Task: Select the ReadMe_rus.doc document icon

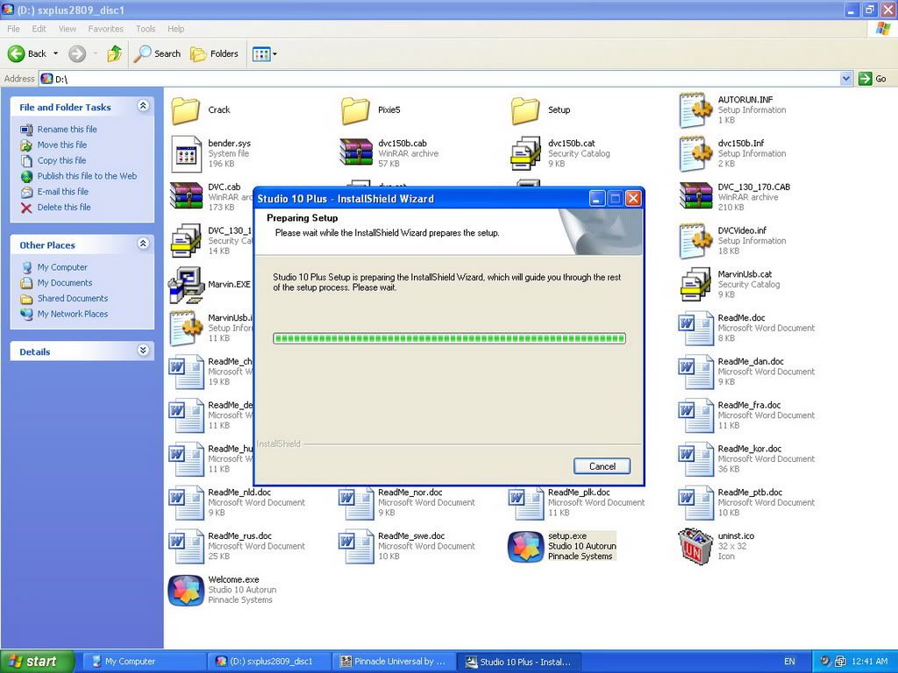Action: click(x=186, y=546)
